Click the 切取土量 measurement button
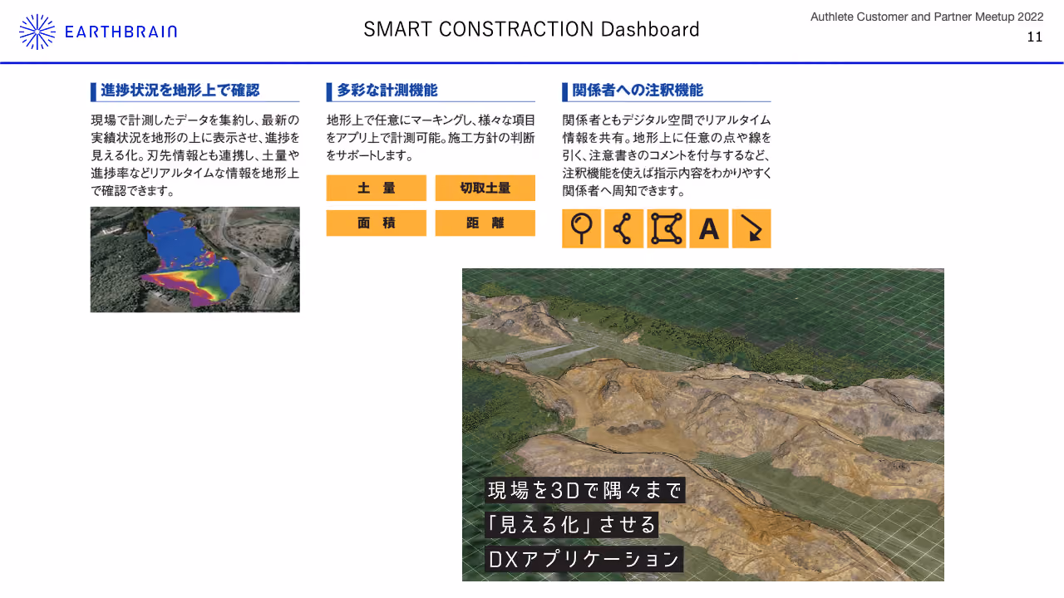Image resolution: width=1064 pixels, height=598 pixels. (x=485, y=189)
